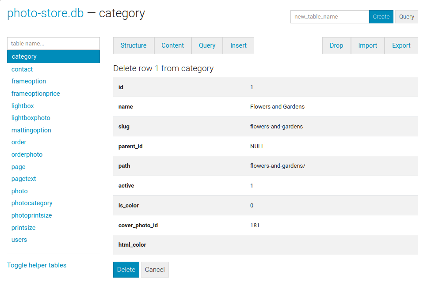
Task: Open the users table
Action: tap(19, 240)
